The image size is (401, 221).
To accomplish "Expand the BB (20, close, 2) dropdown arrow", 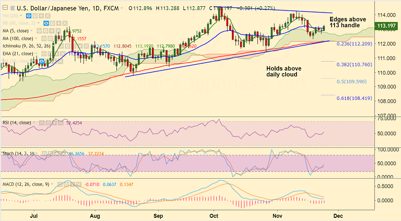I will [x=38, y=23].
